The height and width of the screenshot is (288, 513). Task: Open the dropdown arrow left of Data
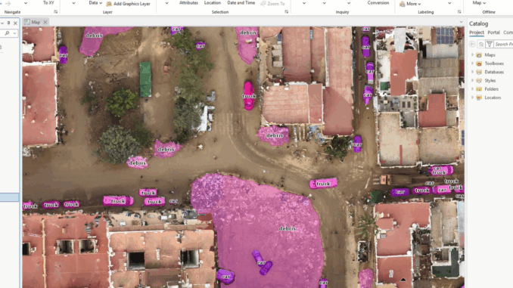click(x=73, y=3)
